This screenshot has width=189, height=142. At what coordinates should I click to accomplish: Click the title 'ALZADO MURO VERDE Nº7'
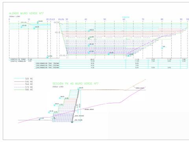pyautogui.click(x=26, y=13)
